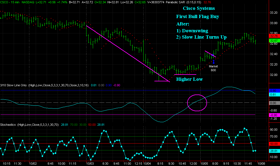Click the close value "C=32.65"

[x=140, y=2]
